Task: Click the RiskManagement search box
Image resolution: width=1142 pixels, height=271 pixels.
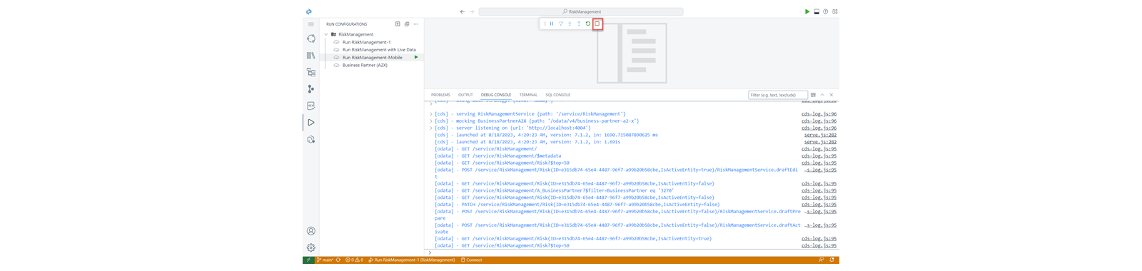Action: 581,11
